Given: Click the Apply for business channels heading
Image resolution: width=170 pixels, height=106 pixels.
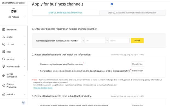Looking at the screenshot, I should 58,4.
